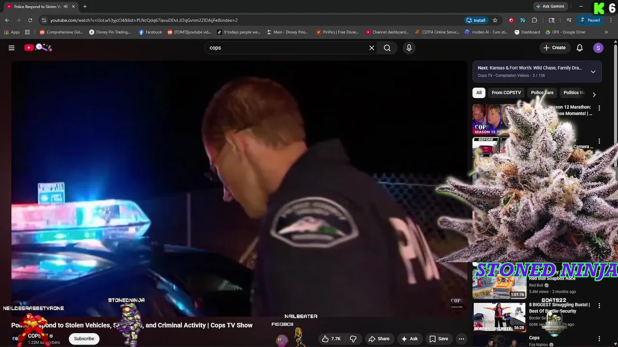Show hidden bookmarks with double chevron
The width and height of the screenshot is (618, 347).
(606, 32)
